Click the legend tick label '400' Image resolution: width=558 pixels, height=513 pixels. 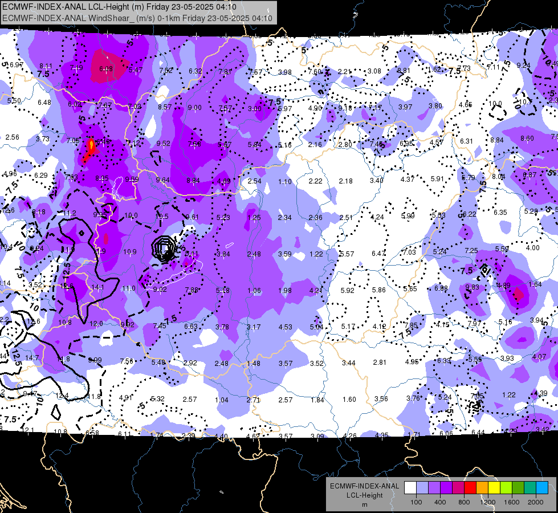(x=440, y=502)
